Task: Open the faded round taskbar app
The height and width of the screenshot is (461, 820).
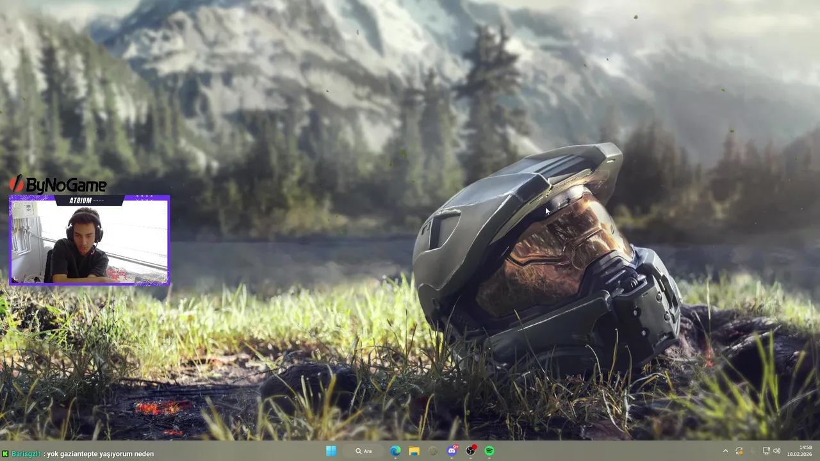Action: (433, 451)
